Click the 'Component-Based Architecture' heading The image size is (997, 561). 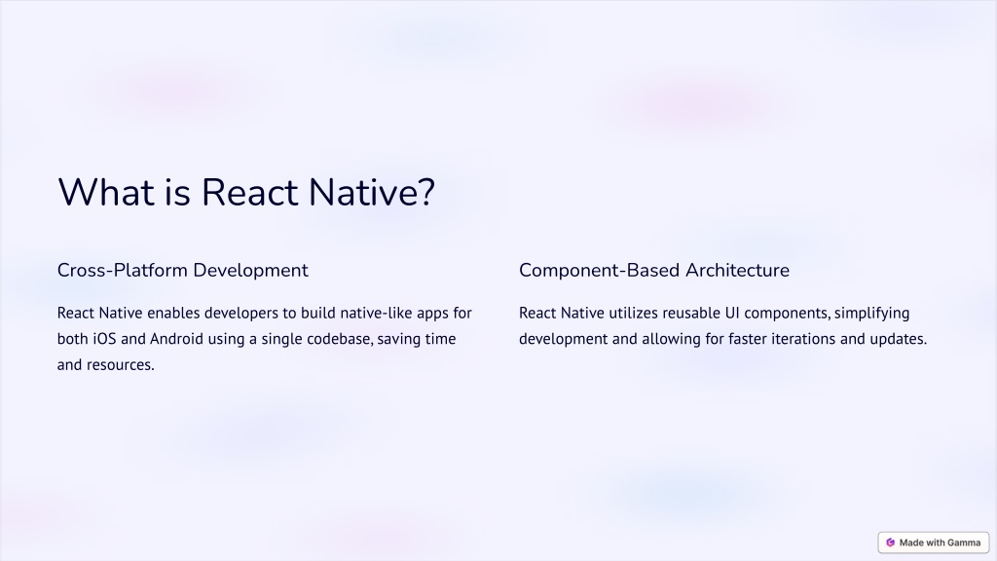(653, 271)
